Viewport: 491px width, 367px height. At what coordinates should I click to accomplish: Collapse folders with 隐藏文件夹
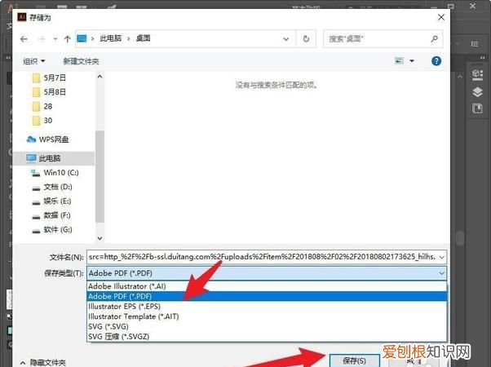pos(43,363)
